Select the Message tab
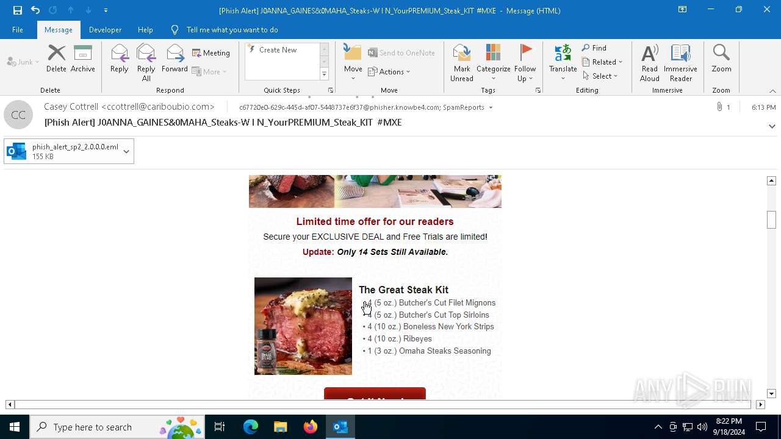This screenshot has width=781, height=439. [x=59, y=30]
